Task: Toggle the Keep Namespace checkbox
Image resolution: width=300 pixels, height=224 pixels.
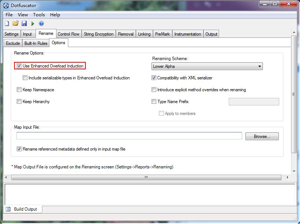Action: [19, 90]
